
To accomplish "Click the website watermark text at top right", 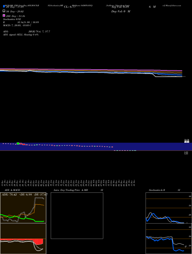I will tap(172, 5).
